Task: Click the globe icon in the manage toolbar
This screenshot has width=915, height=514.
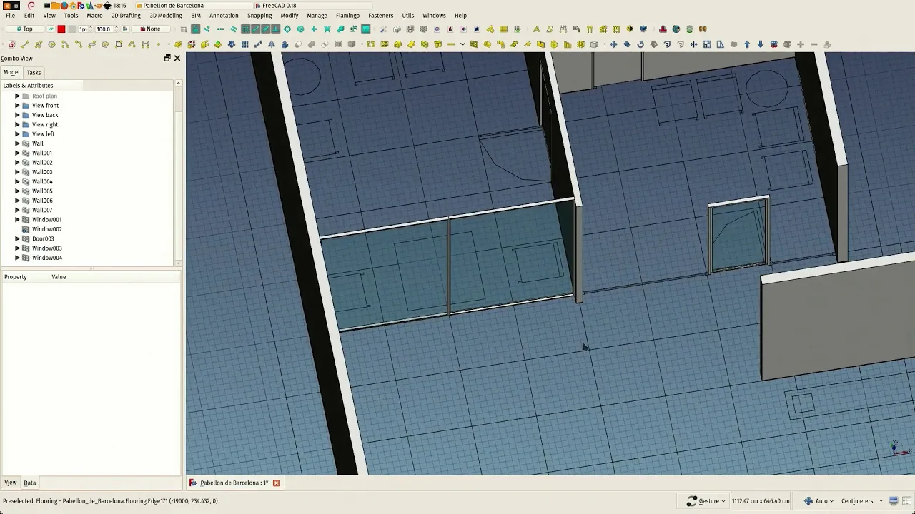Action: (x=676, y=29)
